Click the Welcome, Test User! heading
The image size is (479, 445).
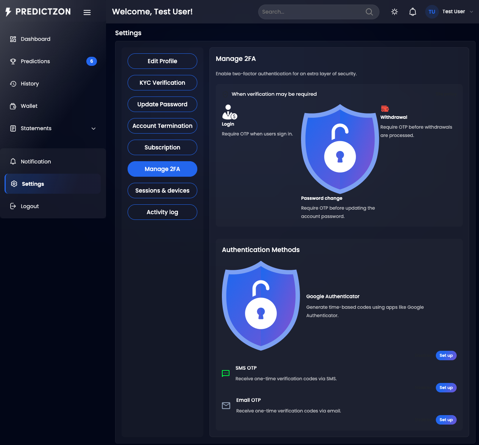[x=152, y=12]
